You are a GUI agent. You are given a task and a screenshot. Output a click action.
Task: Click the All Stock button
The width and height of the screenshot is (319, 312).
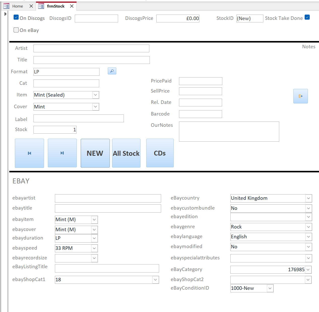pos(126,153)
